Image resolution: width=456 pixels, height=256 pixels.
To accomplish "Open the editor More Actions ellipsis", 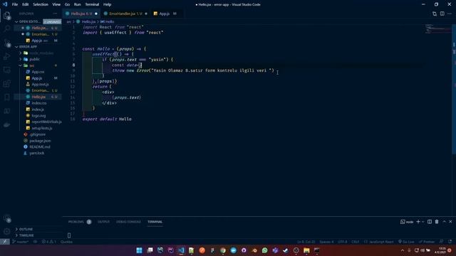I will click(450, 14).
